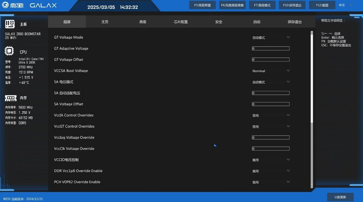Open the 保存退出 tab
The image size is (363, 202).
pyautogui.click(x=295, y=22)
